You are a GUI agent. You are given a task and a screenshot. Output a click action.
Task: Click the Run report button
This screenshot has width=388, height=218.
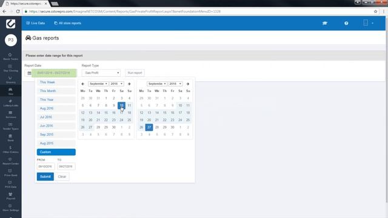coord(135,73)
